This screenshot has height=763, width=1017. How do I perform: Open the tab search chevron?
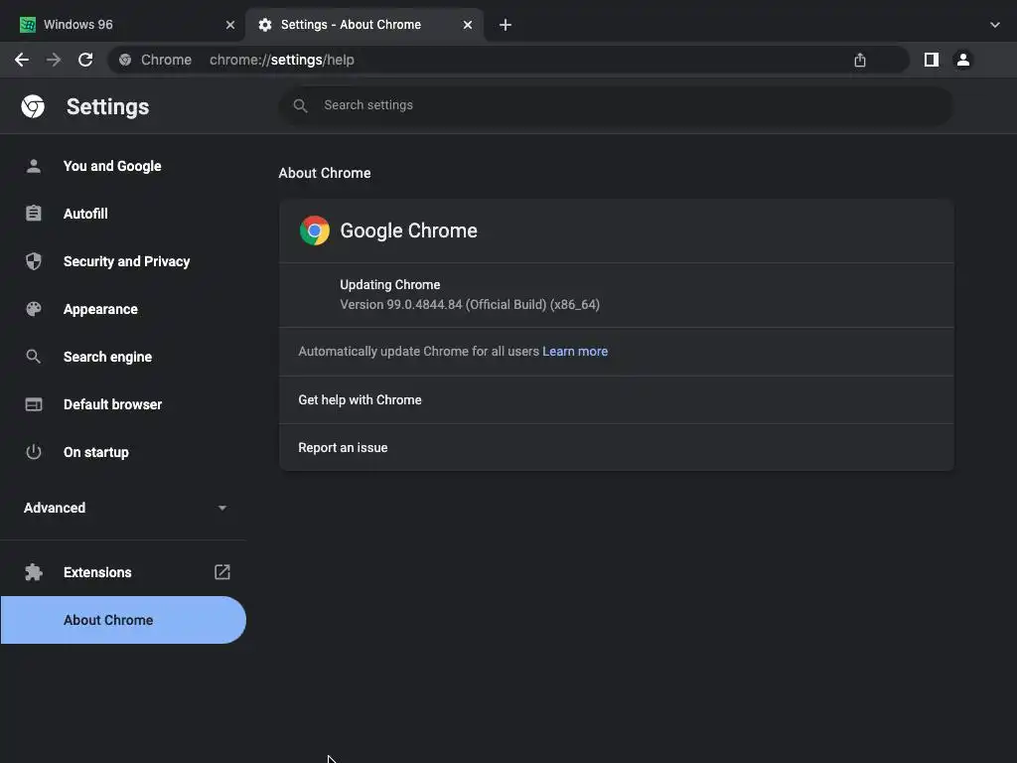(995, 25)
